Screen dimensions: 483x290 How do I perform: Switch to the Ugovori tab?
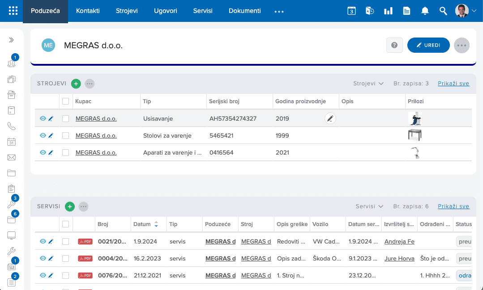(x=166, y=11)
